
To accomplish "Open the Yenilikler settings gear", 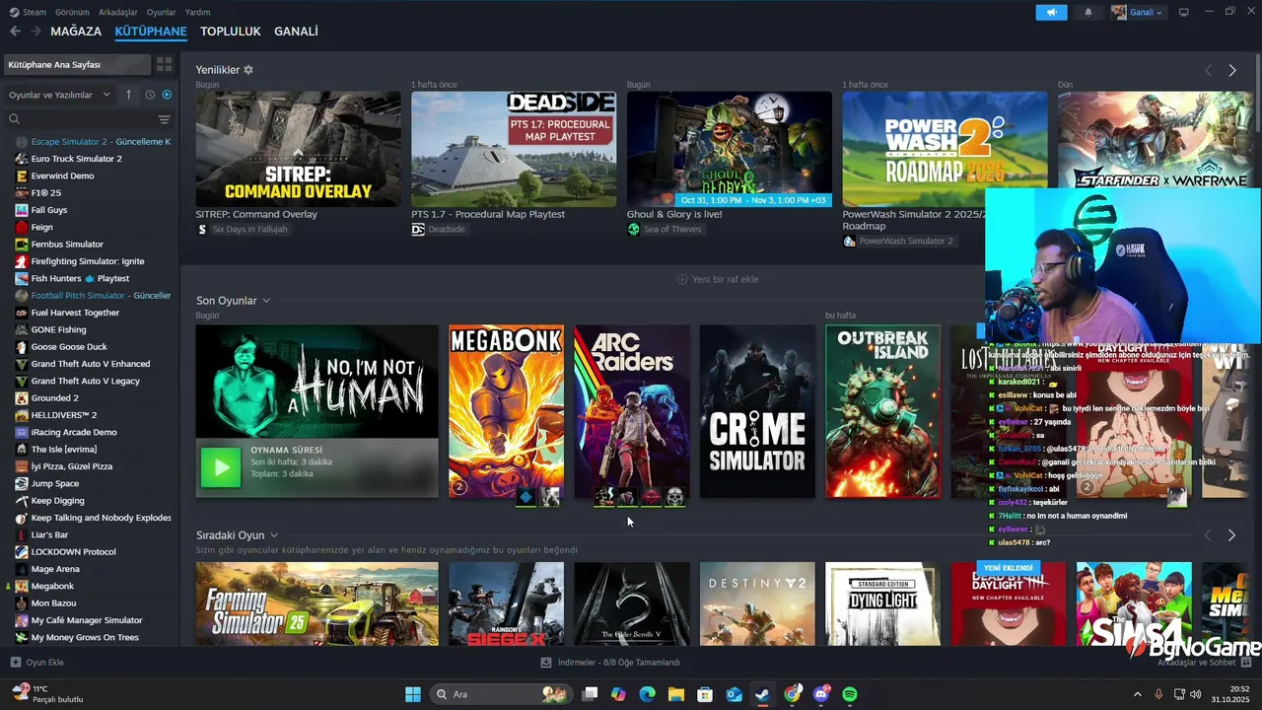I will [x=248, y=70].
